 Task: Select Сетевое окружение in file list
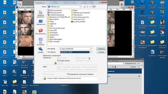tap(56, 15)
